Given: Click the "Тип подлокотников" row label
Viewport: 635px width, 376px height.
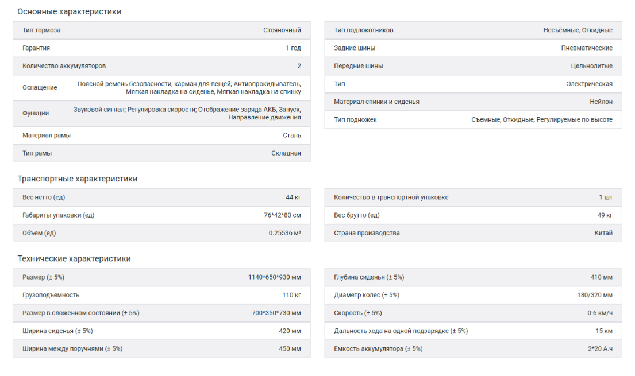Looking at the screenshot, I should 363,30.
